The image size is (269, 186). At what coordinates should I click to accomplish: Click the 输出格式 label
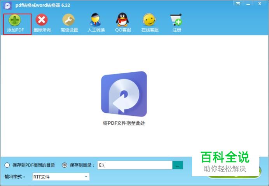click(x=15, y=177)
